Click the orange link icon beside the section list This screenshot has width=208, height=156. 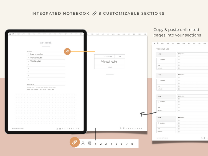click(67, 51)
